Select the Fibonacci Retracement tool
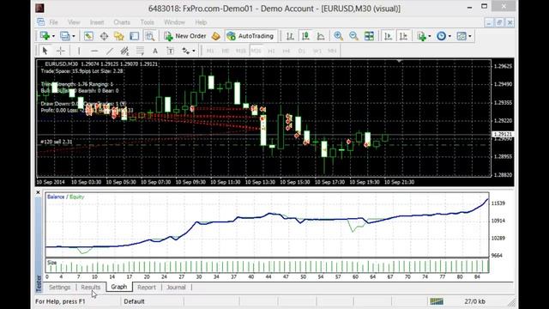Viewport: 549px width, 309px height. pos(140,51)
